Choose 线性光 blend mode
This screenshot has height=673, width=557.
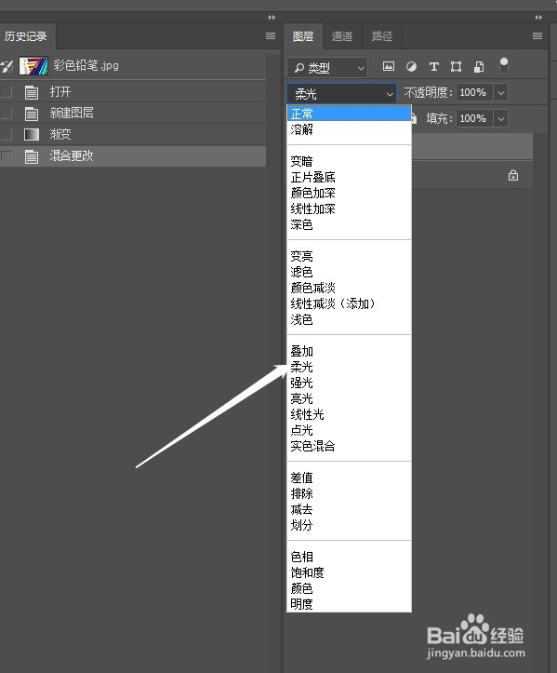click(x=349, y=414)
